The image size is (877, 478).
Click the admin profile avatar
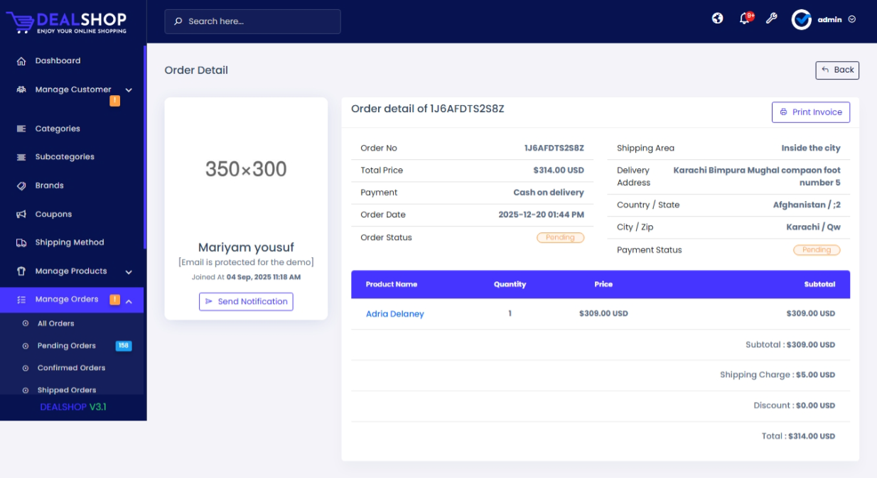pos(802,20)
